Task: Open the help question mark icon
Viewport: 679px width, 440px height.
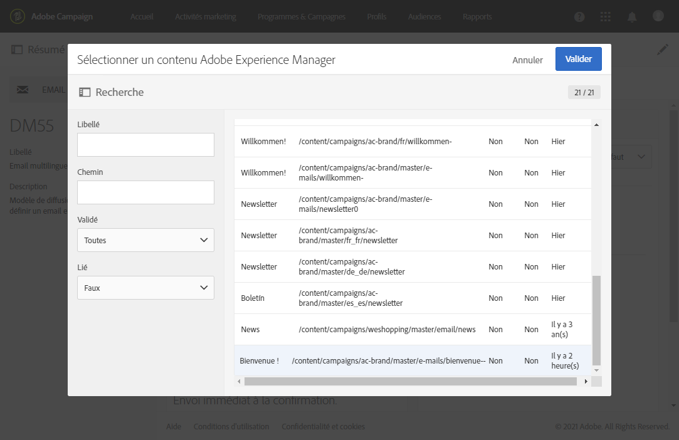Action: pyautogui.click(x=579, y=17)
